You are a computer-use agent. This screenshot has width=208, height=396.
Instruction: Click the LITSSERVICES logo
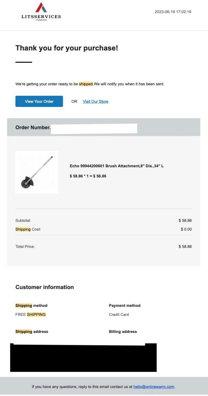pyautogui.click(x=41, y=12)
